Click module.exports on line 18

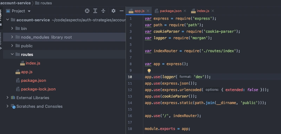pos(160,129)
